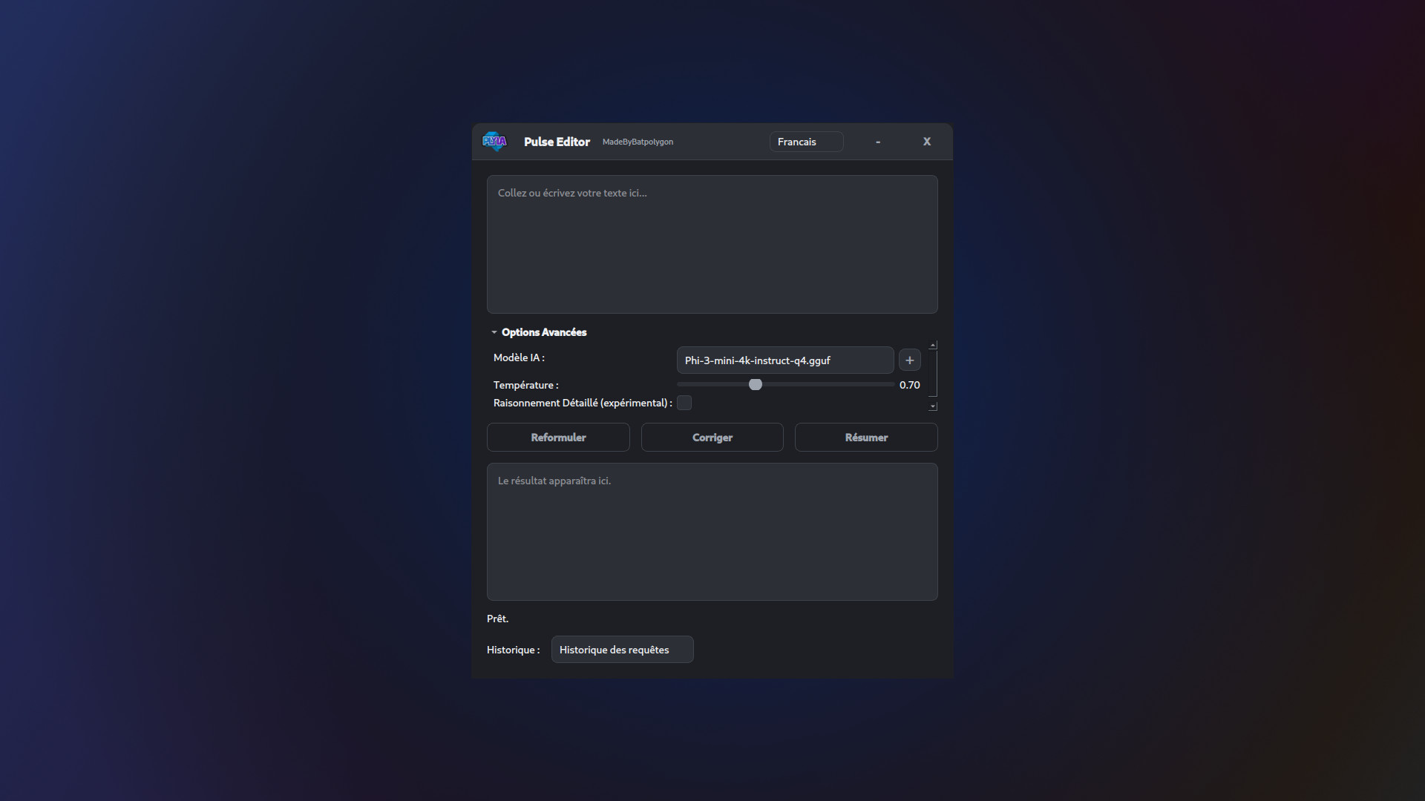Click the Pulse Editor logo icon
Image resolution: width=1425 pixels, height=801 pixels.
click(x=494, y=141)
